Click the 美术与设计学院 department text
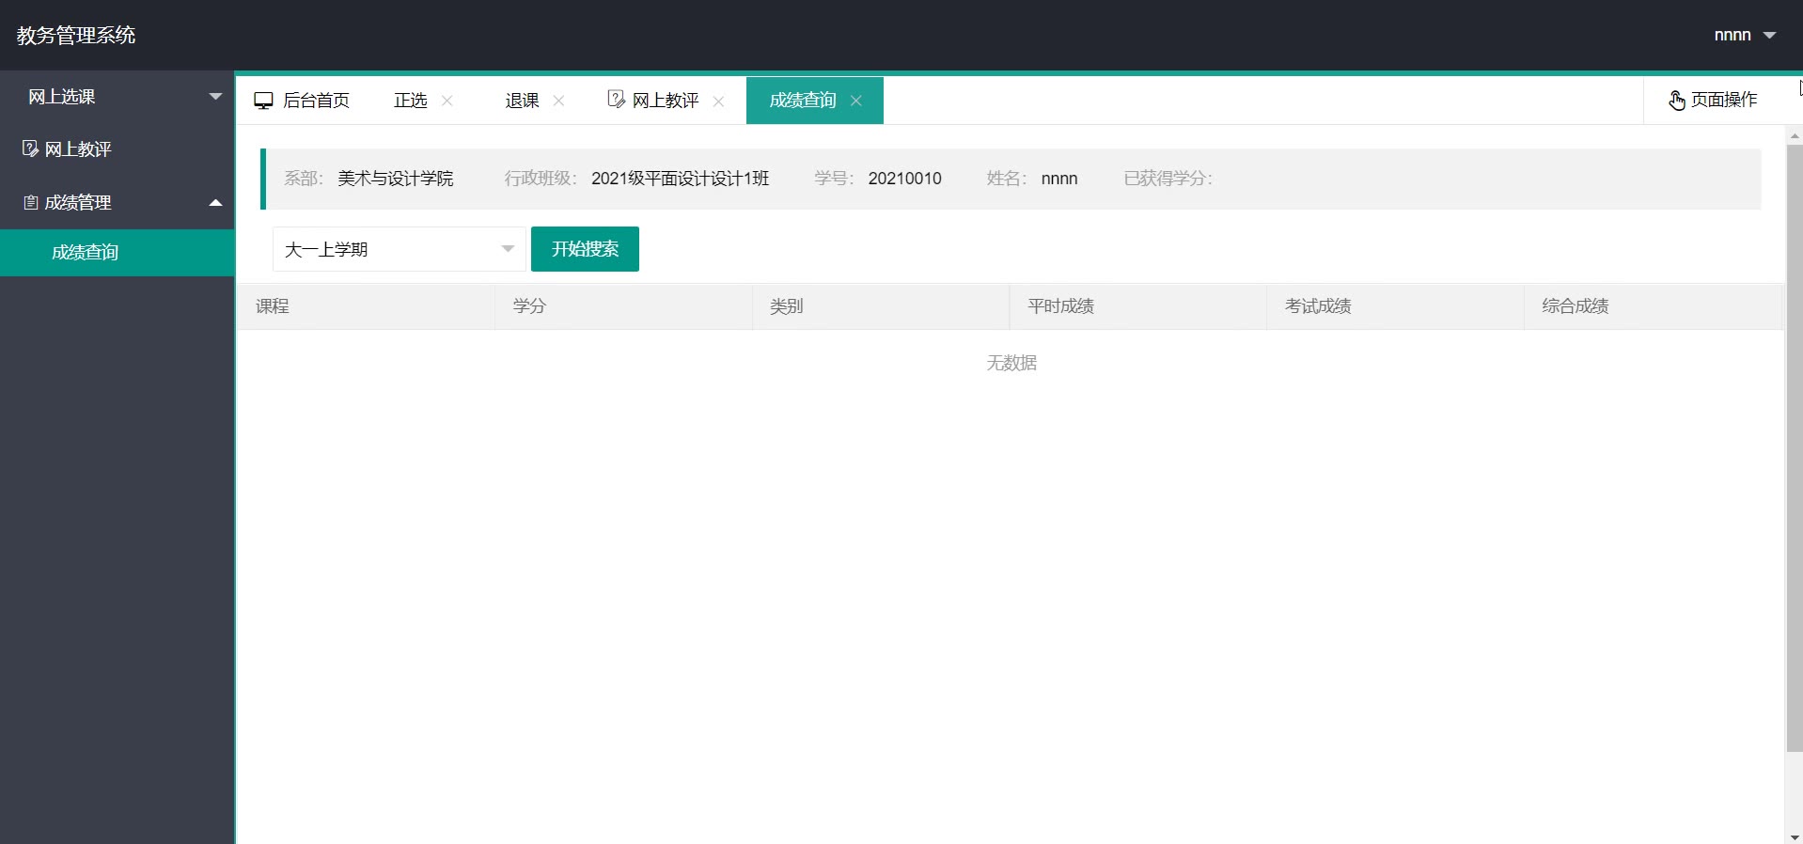Viewport: 1803px width, 844px height. 396,179
